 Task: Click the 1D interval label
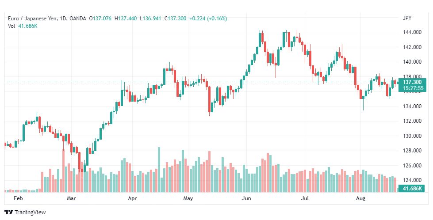63,19
